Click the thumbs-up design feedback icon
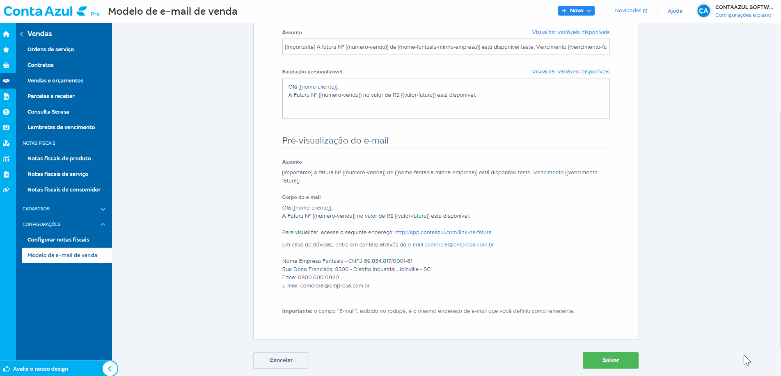The image size is (781, 376). tap(7, 369)
